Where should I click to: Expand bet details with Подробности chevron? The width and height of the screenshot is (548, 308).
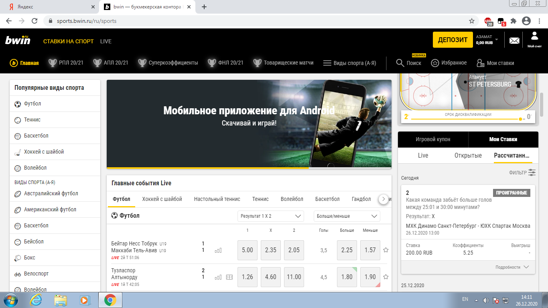(526, 267)
